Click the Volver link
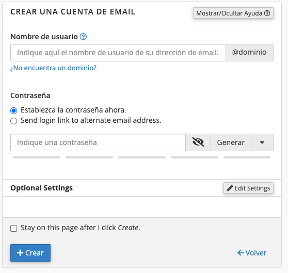Screen dimensions: 288x273 tap(252, 253)
